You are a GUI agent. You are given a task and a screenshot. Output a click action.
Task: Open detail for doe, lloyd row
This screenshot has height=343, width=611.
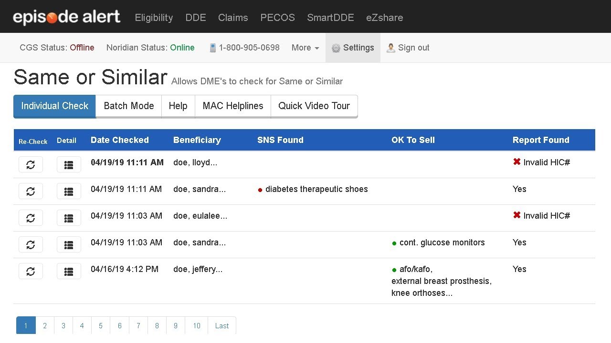[x=69, y=164]
